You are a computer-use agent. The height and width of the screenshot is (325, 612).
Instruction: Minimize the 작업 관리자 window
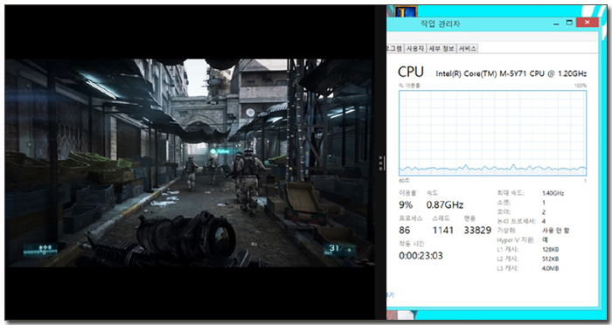[556, 23]
